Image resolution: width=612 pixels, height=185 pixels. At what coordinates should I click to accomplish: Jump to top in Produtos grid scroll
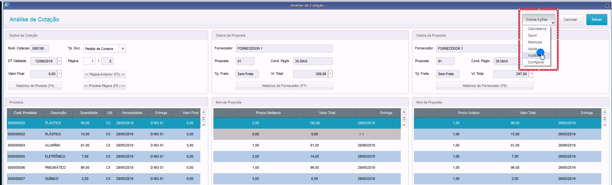(x=204, y=112)
